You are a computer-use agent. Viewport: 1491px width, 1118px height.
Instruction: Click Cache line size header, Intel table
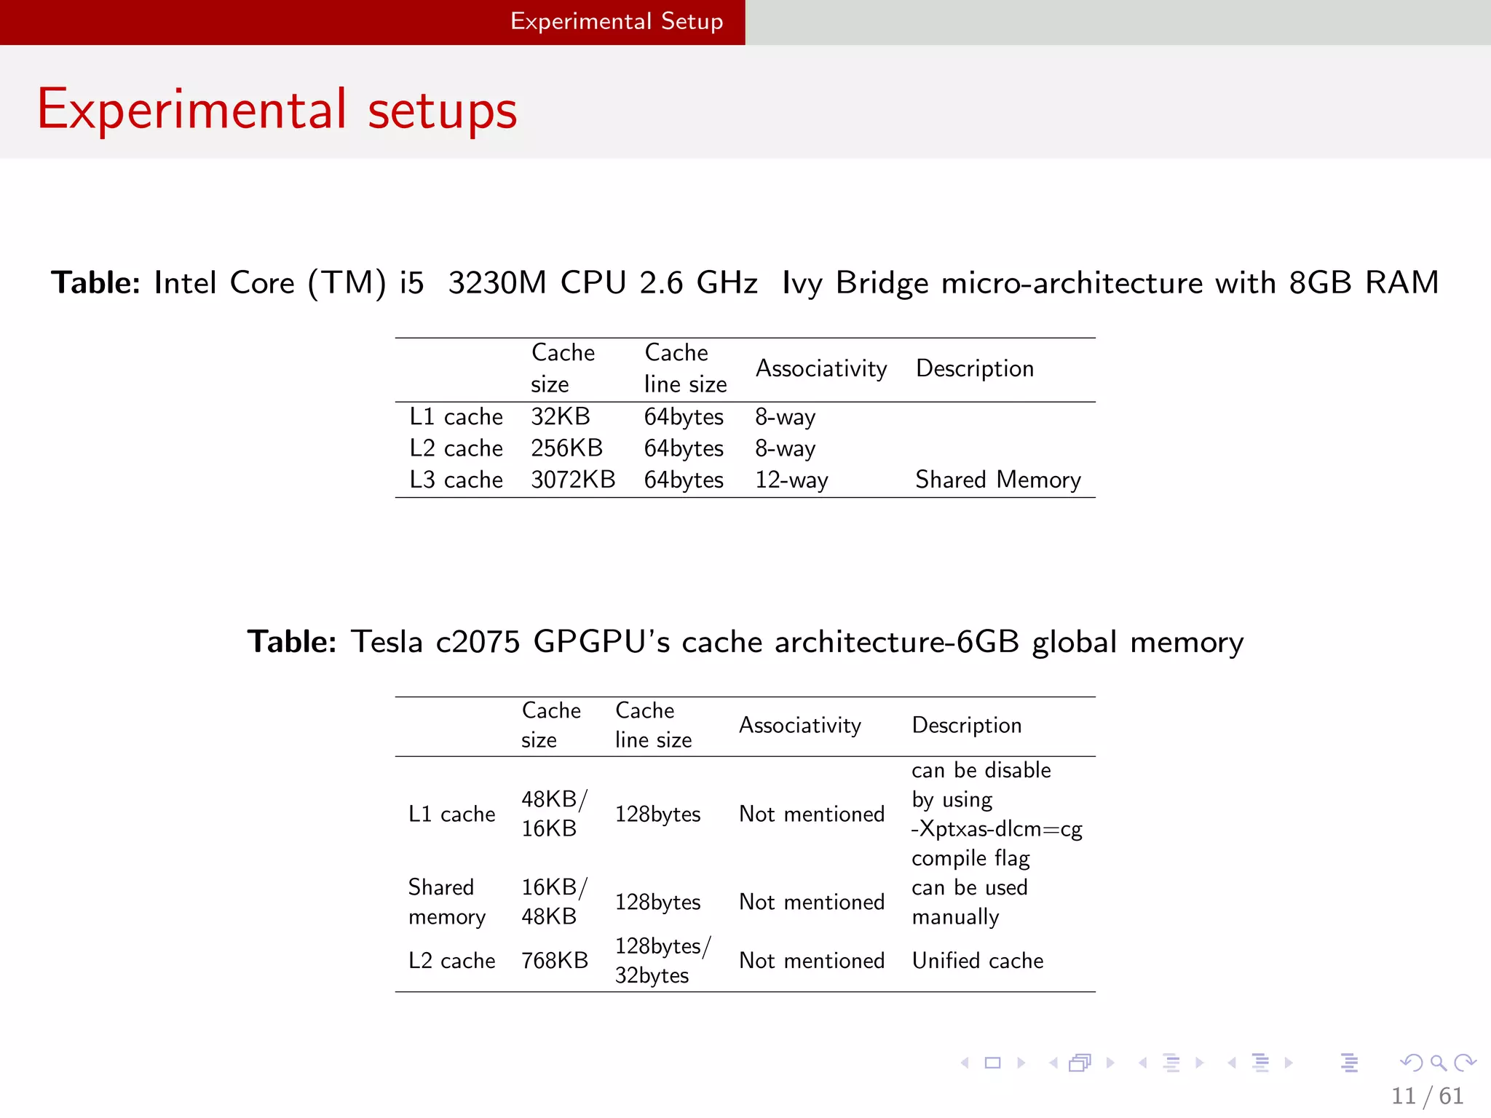coord(685,368)
